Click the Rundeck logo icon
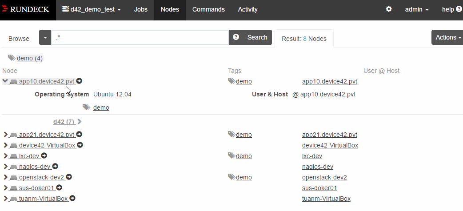The image size is (463, 211). pyautogui.click(x=5, y=9)
